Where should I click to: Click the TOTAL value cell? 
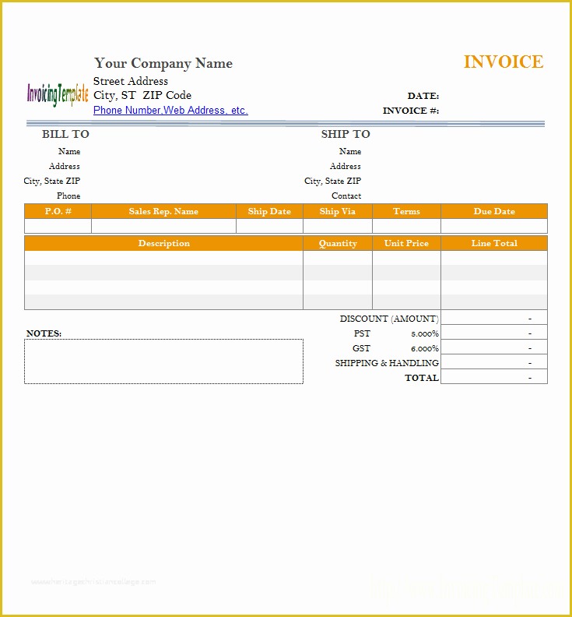point(494,376)
